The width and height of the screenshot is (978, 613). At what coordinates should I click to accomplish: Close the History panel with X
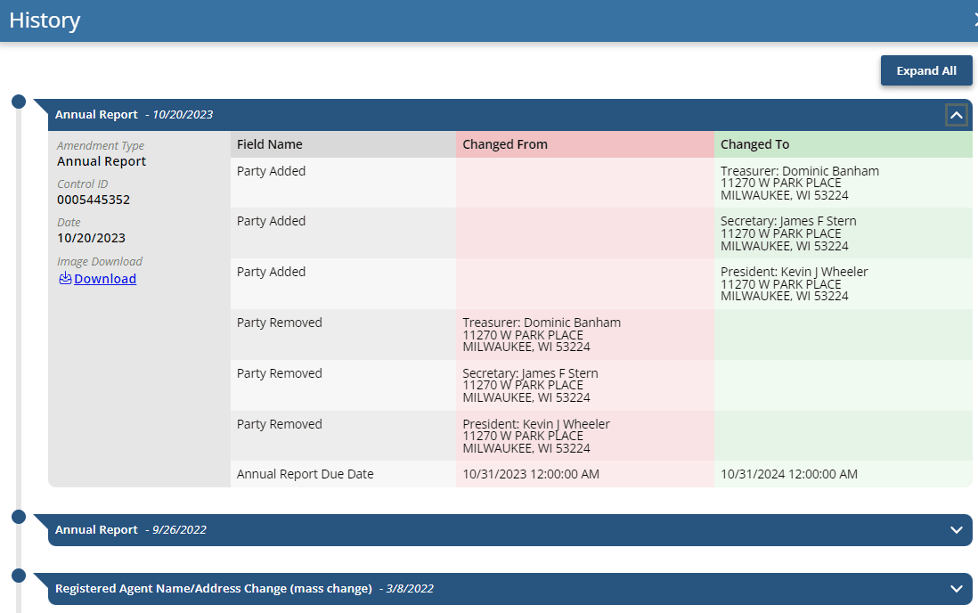coord(974,20)
